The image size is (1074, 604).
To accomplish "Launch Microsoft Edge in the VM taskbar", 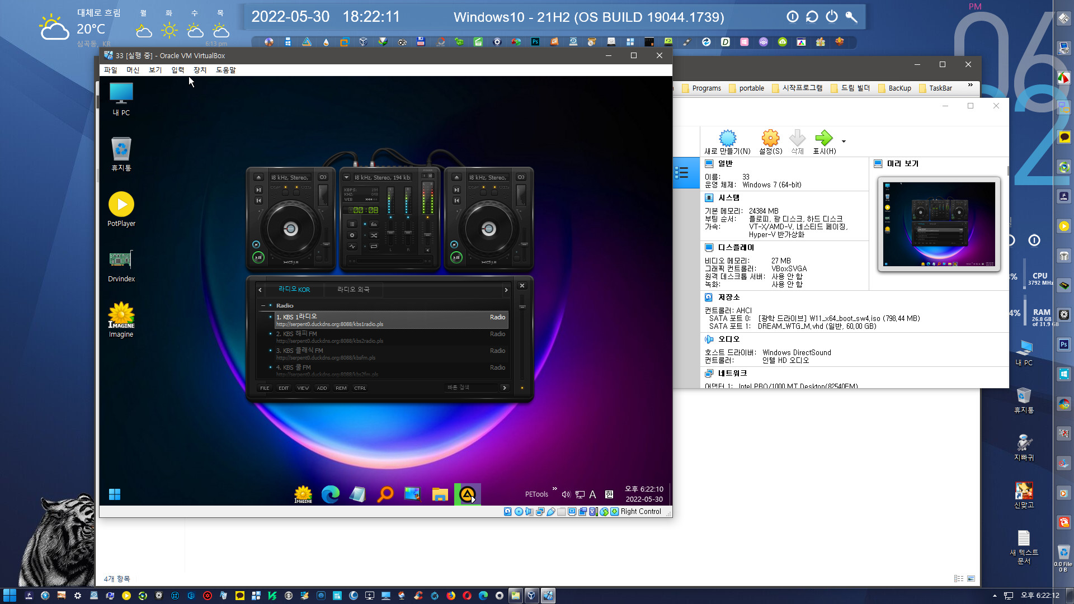I will pyautogui.click(x=330, y=494).
